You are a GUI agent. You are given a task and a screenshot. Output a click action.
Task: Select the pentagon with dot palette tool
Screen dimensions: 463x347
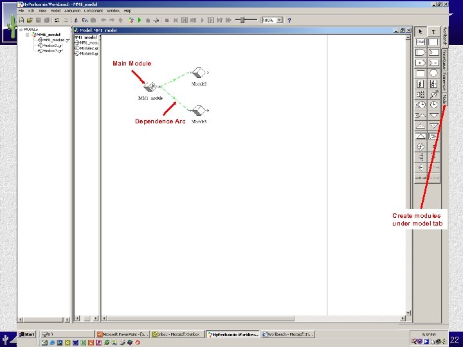[x=421, y=63]
